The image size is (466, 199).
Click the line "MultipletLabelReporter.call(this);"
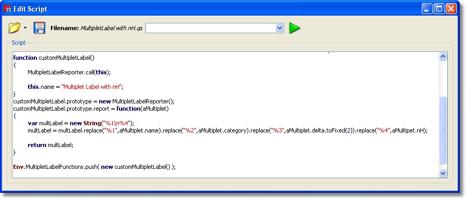(x=69, y=72)
